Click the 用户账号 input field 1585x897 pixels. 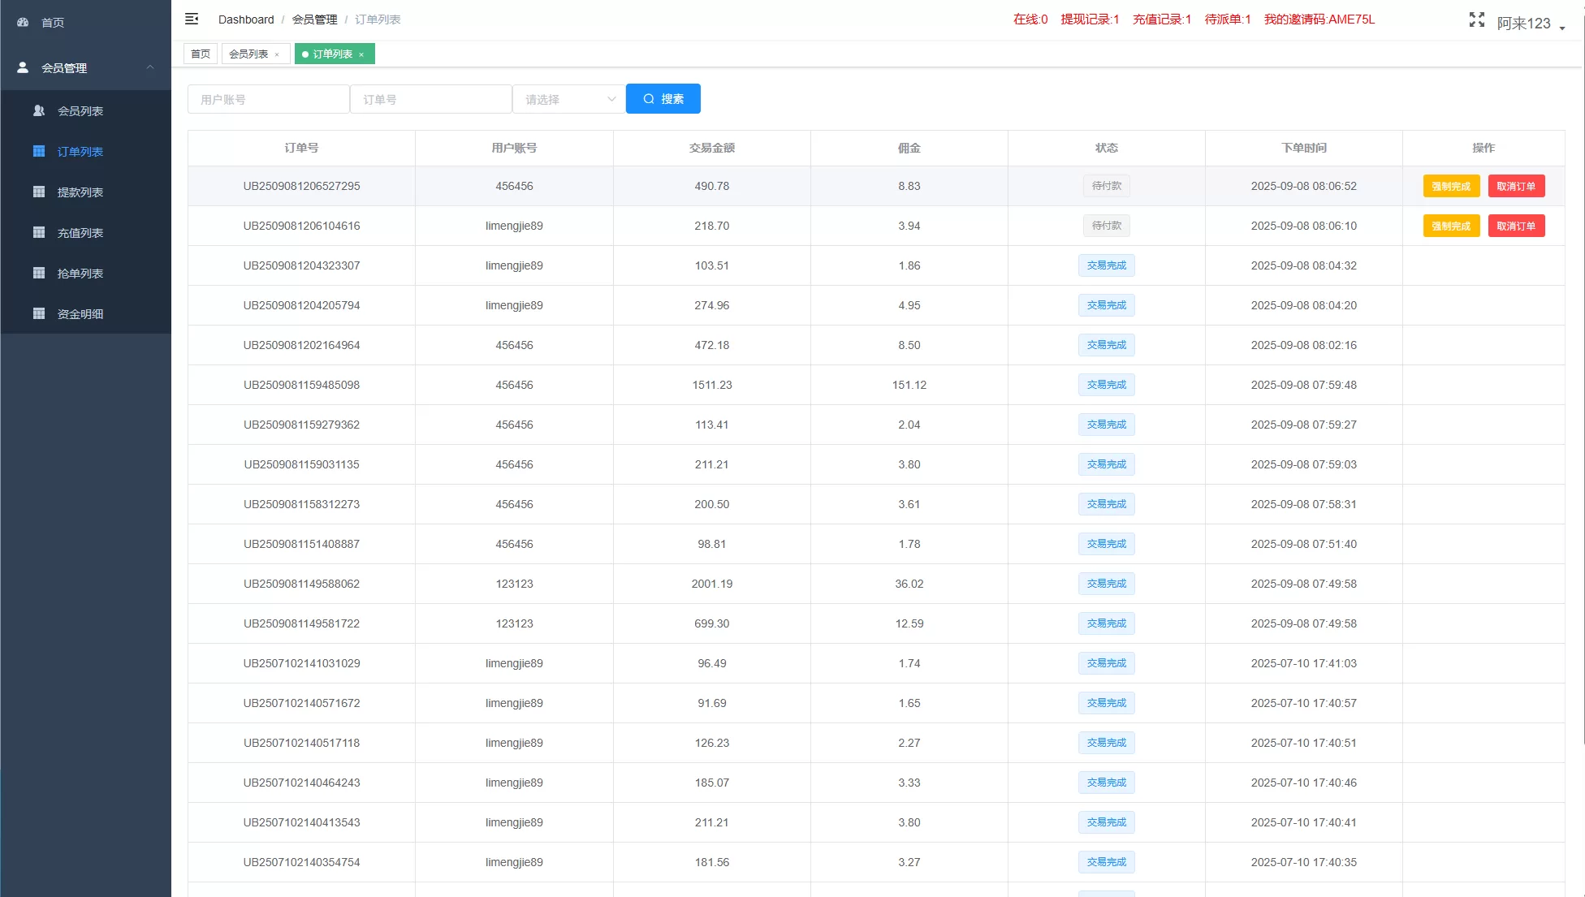click(x=268, y=99)
